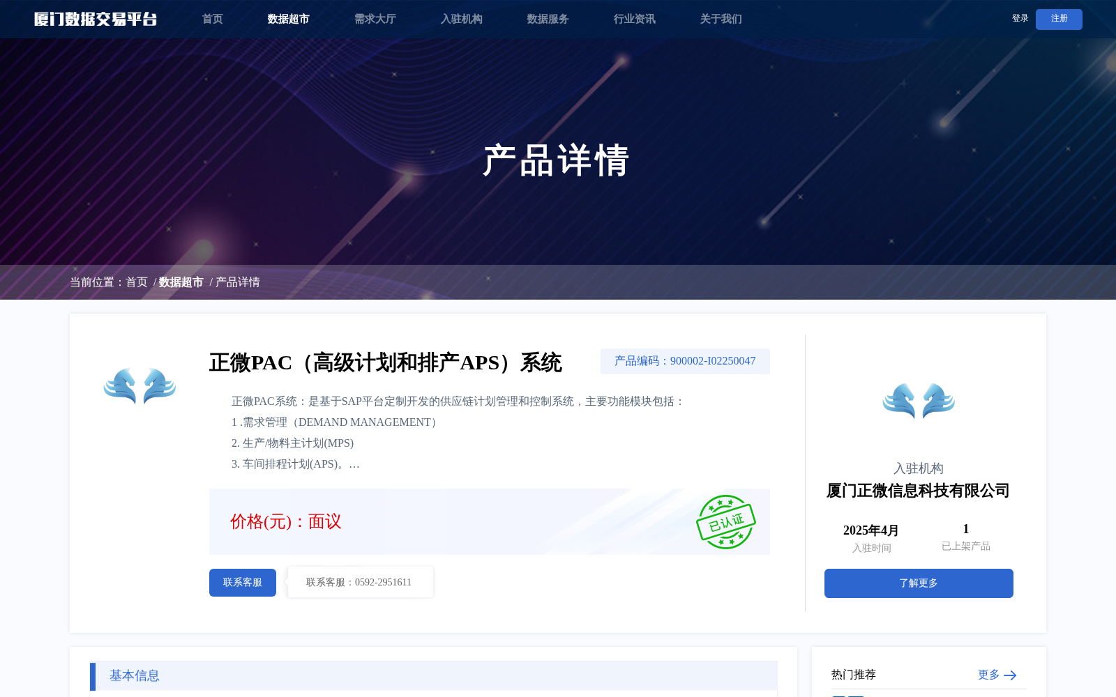Viewport: 1116px width, 697px height.
Task: Go to 需求大厅 in top navigation
Action: 375,19
